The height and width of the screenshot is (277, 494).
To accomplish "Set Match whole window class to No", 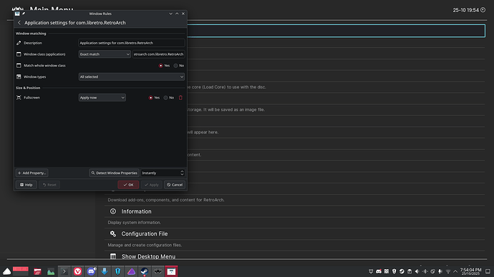I will [x=176, y=66].
